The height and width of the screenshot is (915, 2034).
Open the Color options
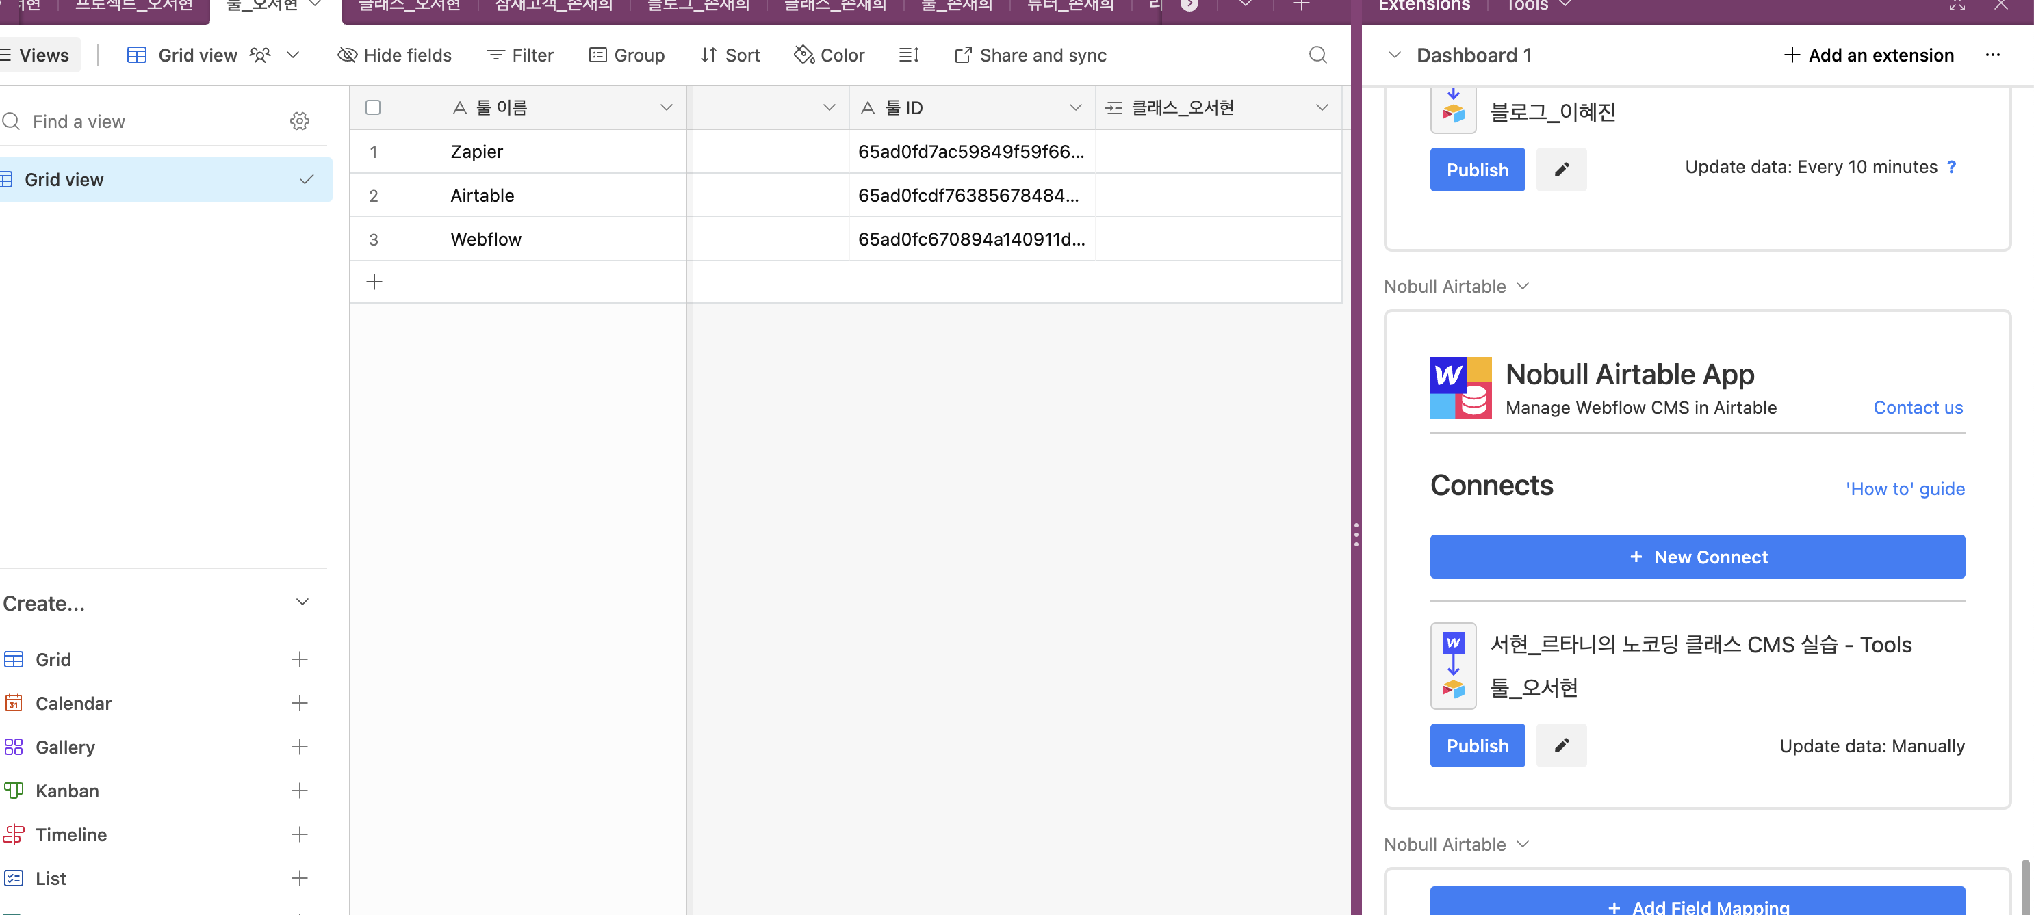point(829,55)
